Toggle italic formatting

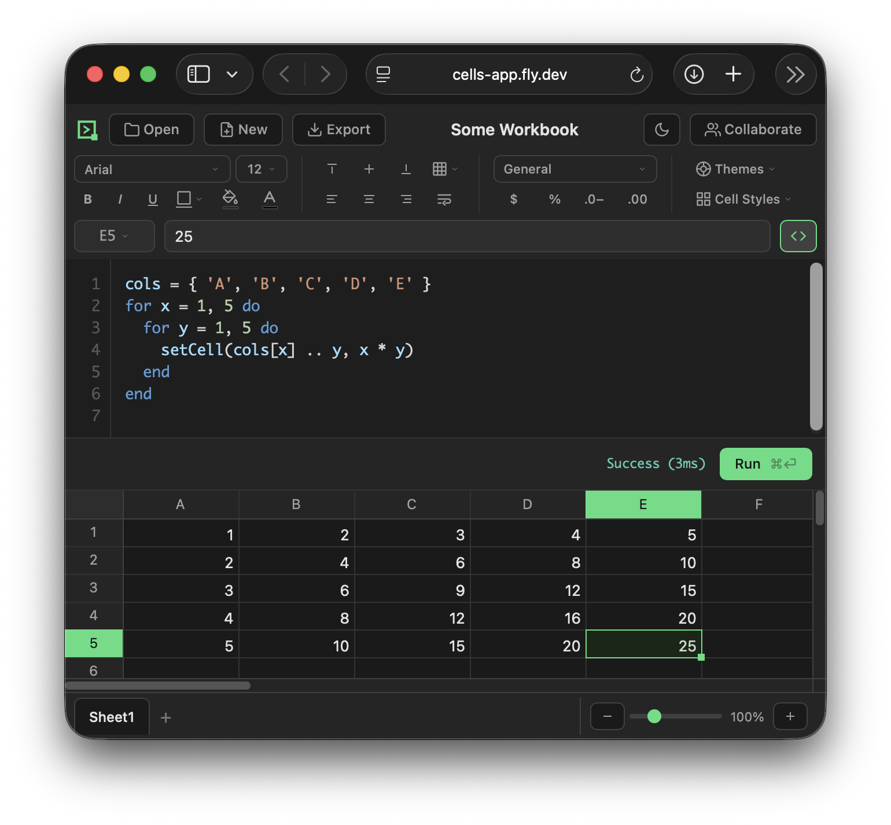point(120,200)
